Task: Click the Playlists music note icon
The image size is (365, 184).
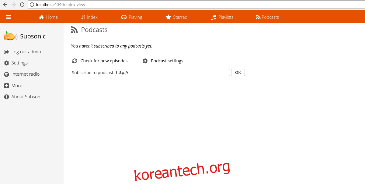Action: click(x=214, y=17)
